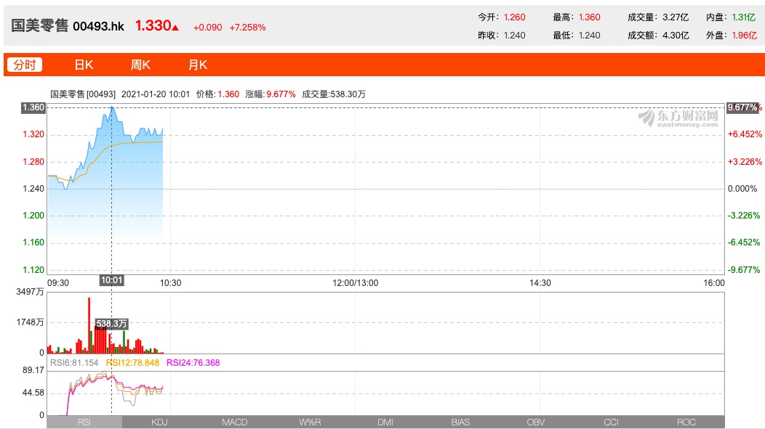Click the 1.360 crosshair price label
The image size is (765, 429).
[33, 107]
